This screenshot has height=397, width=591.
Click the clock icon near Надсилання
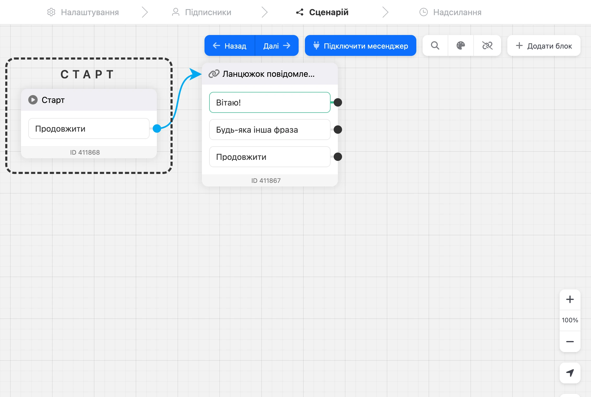(423, 12)
